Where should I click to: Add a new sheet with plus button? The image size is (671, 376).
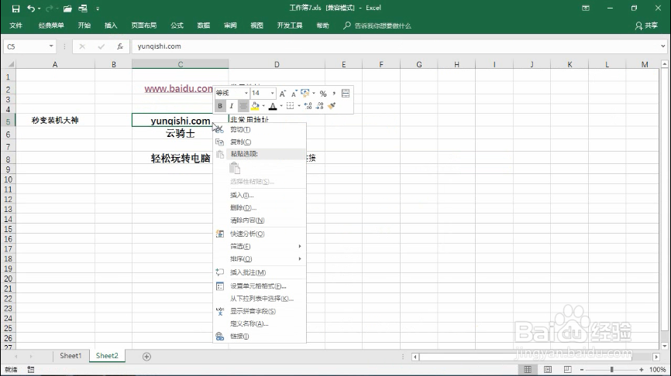tap(146, 357)
